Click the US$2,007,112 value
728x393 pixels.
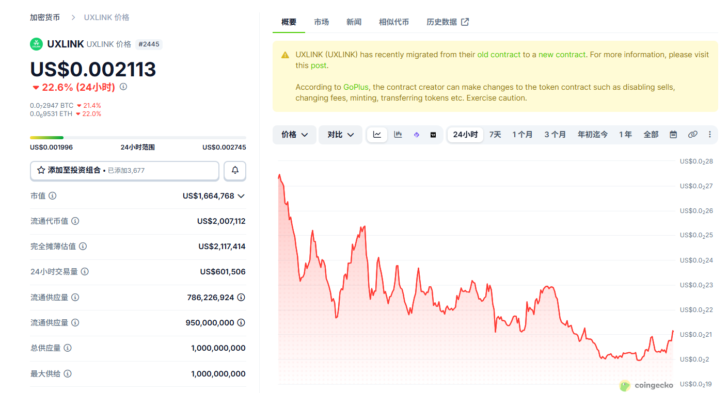click(x=221, y=221)
